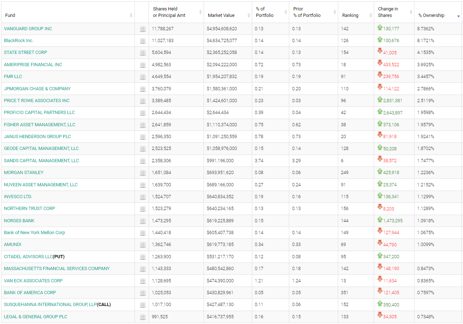This screenshot has width=463, height=324.
Task: Open grid icon for SUSQUEHANNA INTERNATIONAL GROUP
Action: 142,305
